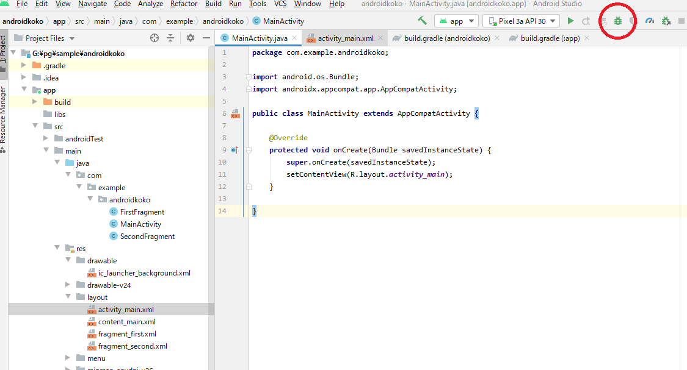Screen dimensions: 687x370
Task: Select the libs folder
Action: 60,114
